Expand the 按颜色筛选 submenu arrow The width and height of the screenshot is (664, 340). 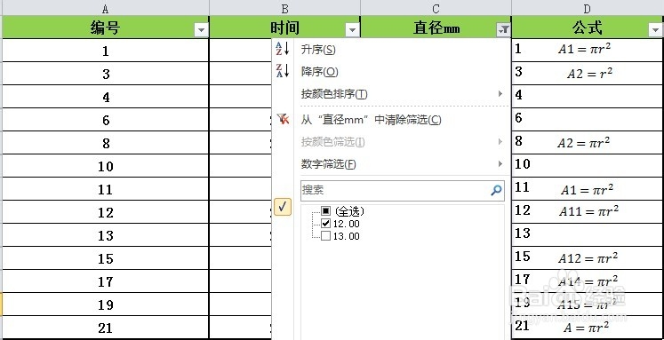pos(500,142)
